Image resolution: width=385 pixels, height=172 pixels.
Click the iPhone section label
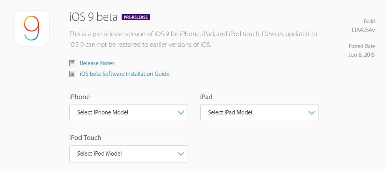tap(79, 97)
